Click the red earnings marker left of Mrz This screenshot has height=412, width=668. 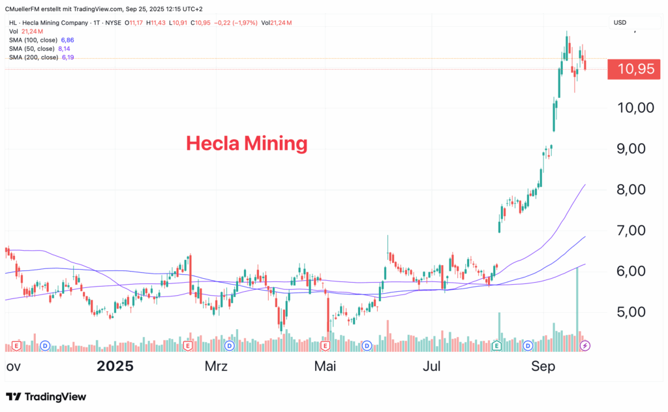coord(188,345)
